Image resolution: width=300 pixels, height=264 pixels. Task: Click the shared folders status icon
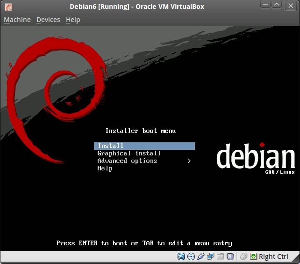[x=221, y=257]
